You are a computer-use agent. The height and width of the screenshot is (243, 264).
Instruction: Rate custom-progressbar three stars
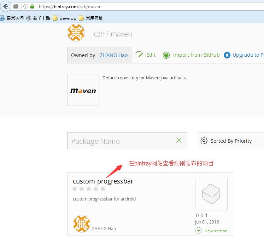click(89, 189)
